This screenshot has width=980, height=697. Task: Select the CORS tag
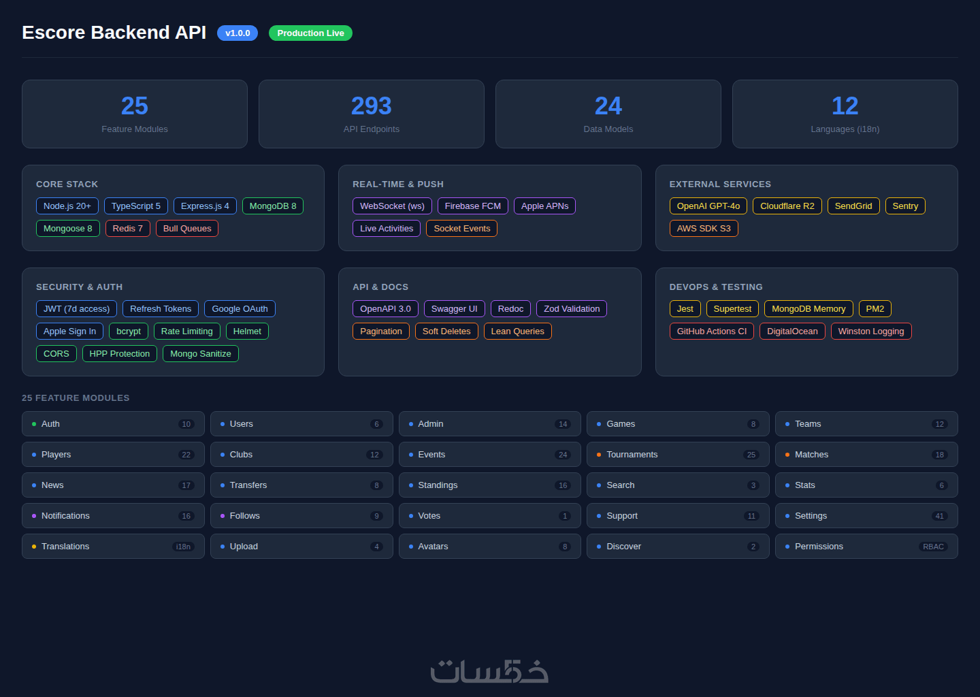pos(56,353)
